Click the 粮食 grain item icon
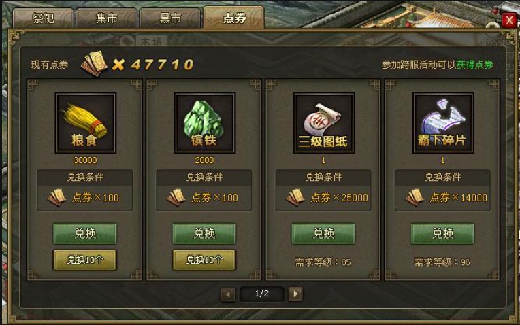This screenshot has height=325, width=520. coord(85,123)
